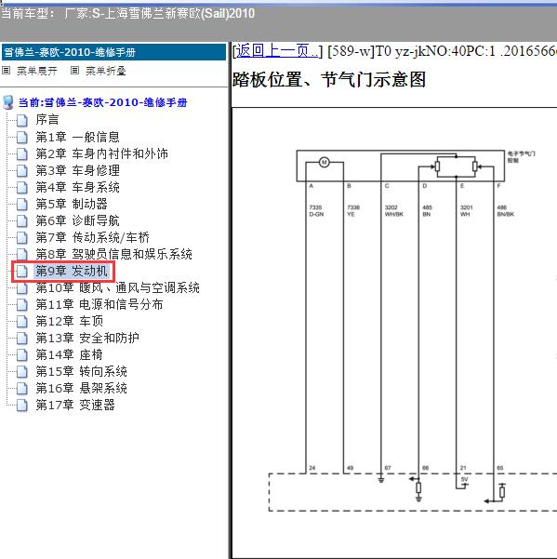Screen dimensions: 557x559
Task: Click the 雪佛兰-赛欧-2010-维修手册 panel header
Action: (113, 52)
